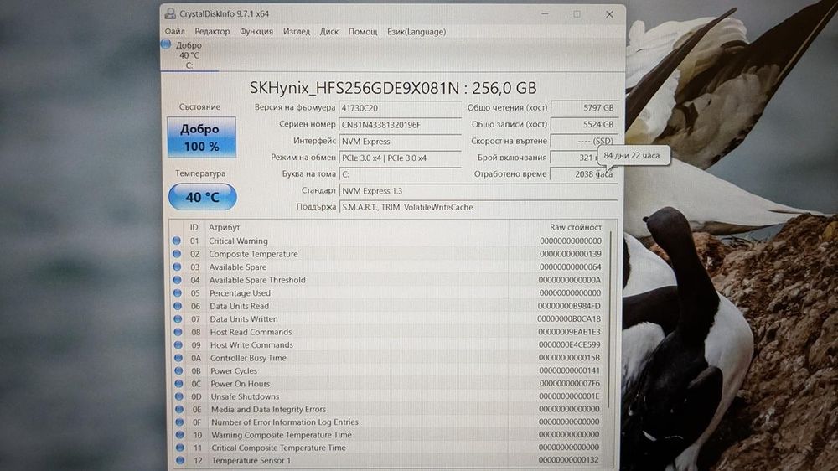Click the status icon for Media and Data Integrity Errors
Viewport: 838px width, 471px height.
(179, 409)
